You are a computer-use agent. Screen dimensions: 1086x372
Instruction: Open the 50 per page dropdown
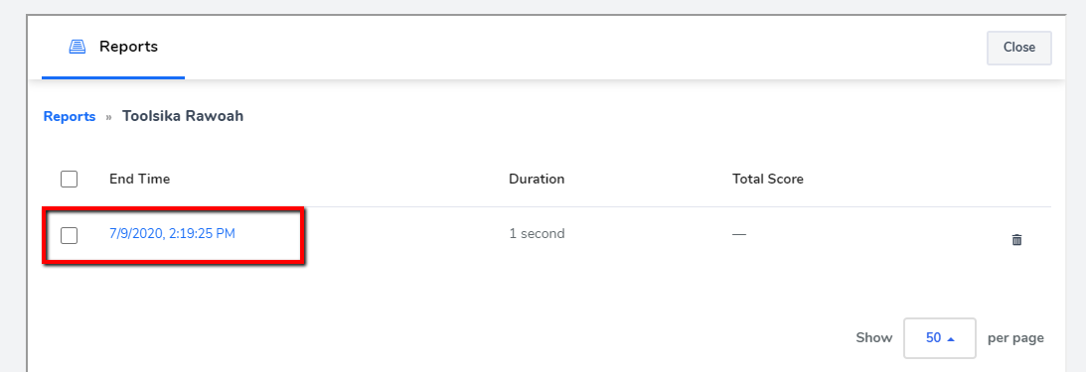(x=940, y=338)
